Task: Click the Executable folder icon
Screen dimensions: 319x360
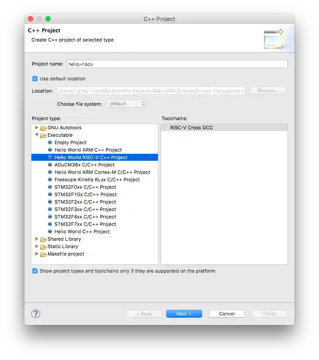Action: coord(43,135)
